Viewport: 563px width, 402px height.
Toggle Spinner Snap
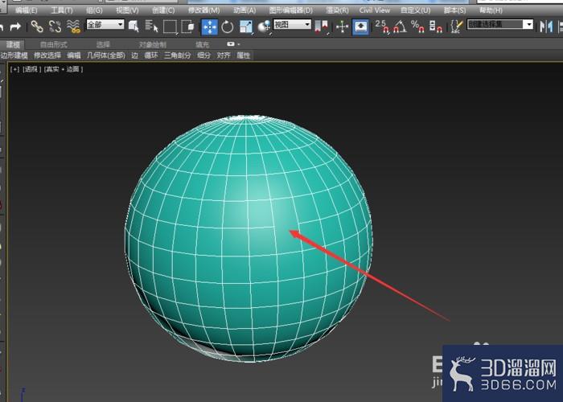tap(436, 27)
